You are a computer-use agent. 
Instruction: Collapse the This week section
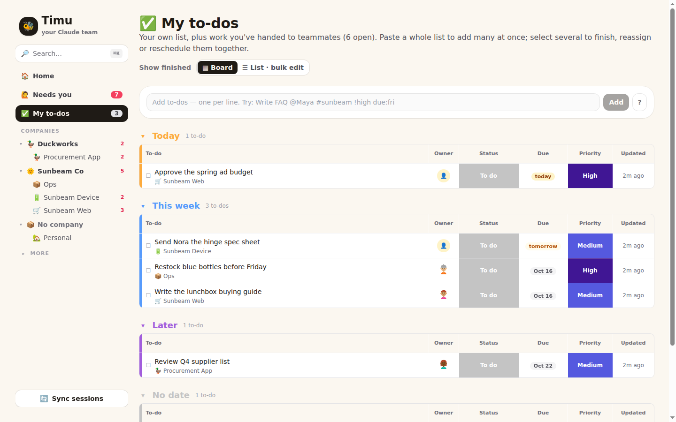143,206
